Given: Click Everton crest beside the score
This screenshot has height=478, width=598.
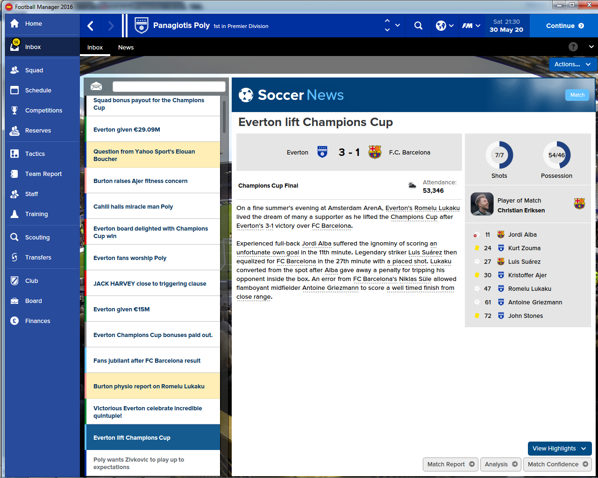Looking at the screenshot, I should [322, 152].
